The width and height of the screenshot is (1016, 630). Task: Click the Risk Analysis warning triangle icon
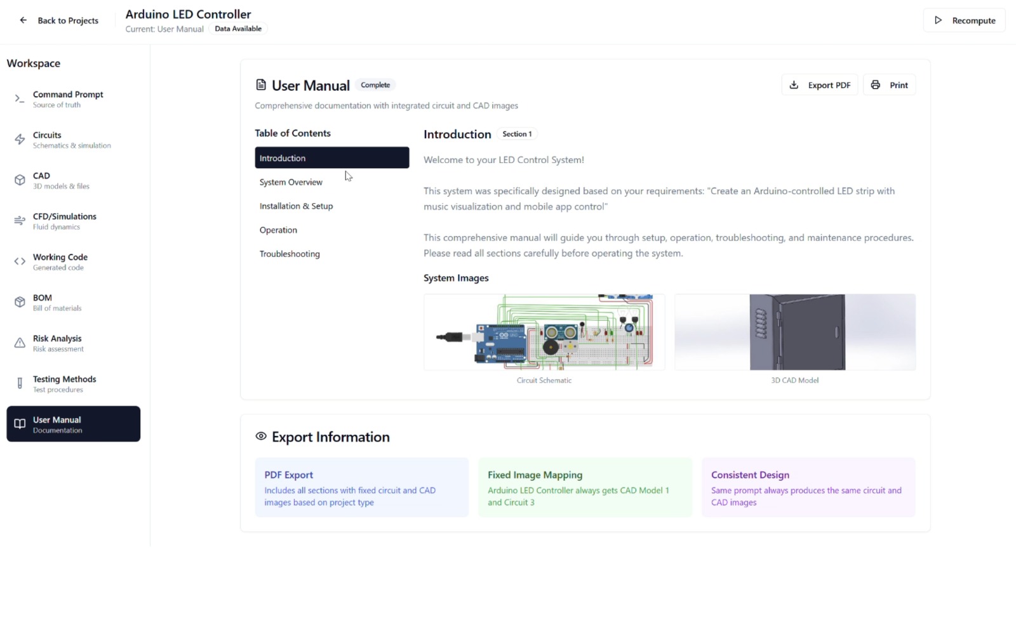coord(20,343)
